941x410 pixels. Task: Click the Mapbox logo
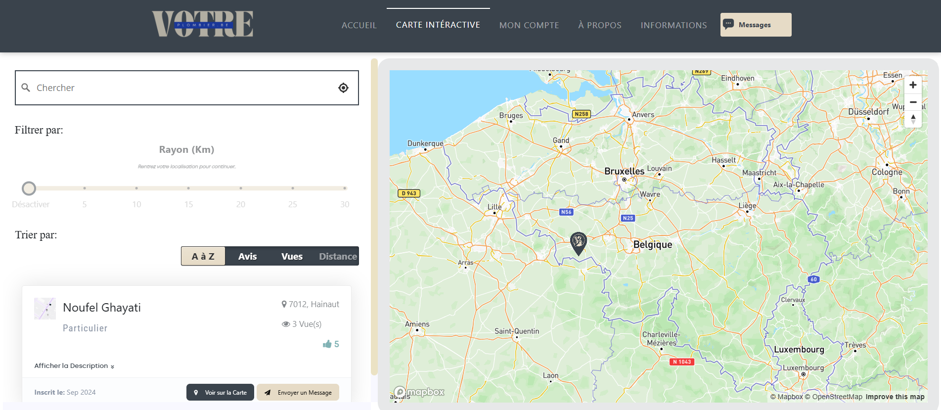click(419, 392)
